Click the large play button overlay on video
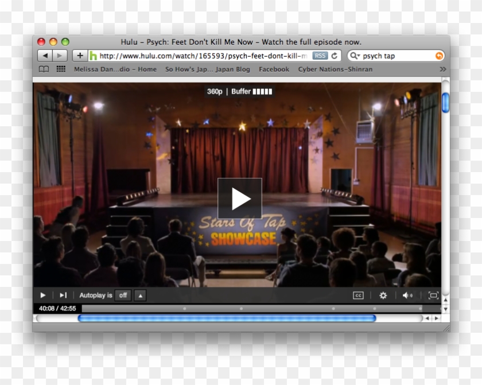This screenshot has height=385, width=482. click(x=240, y=199)
